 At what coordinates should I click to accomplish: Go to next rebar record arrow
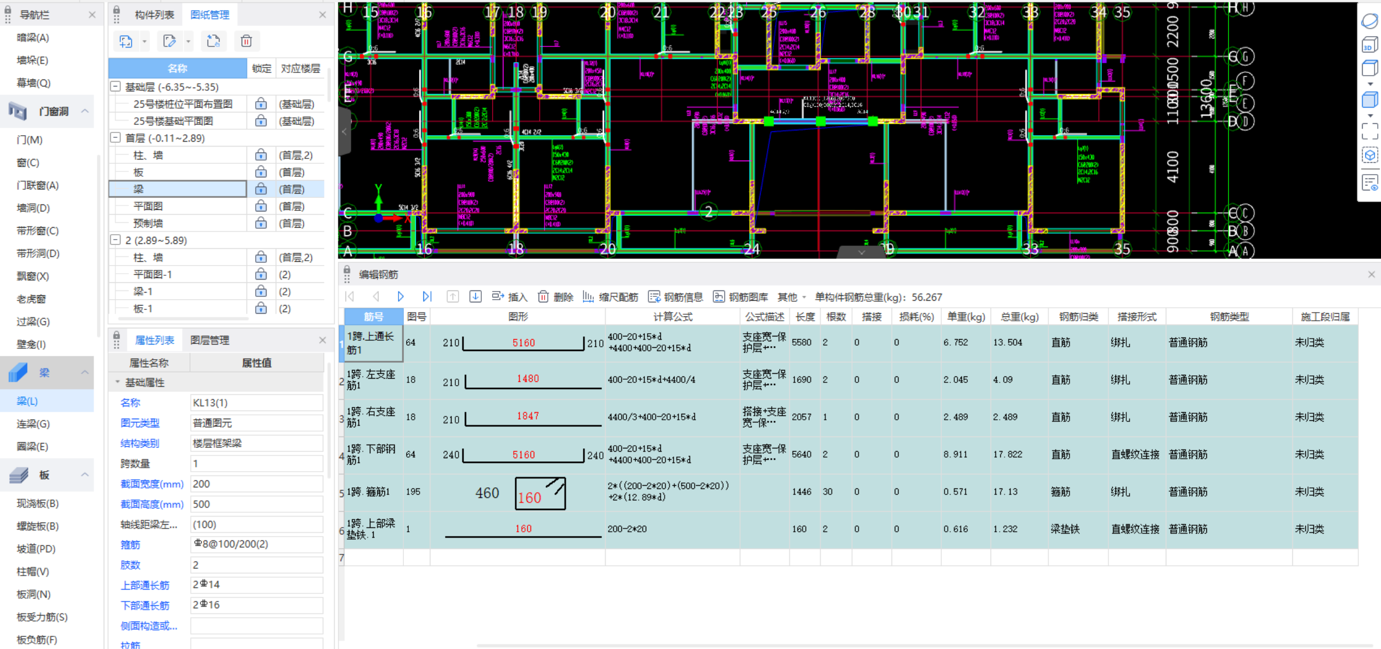pos(401,296)
